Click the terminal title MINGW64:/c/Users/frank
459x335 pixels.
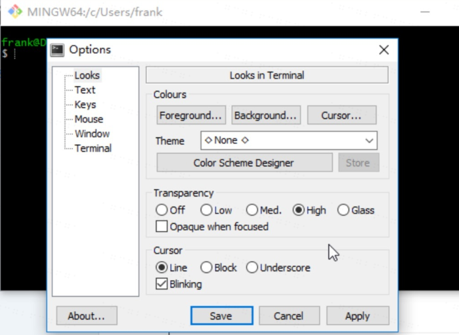(95, 12)
